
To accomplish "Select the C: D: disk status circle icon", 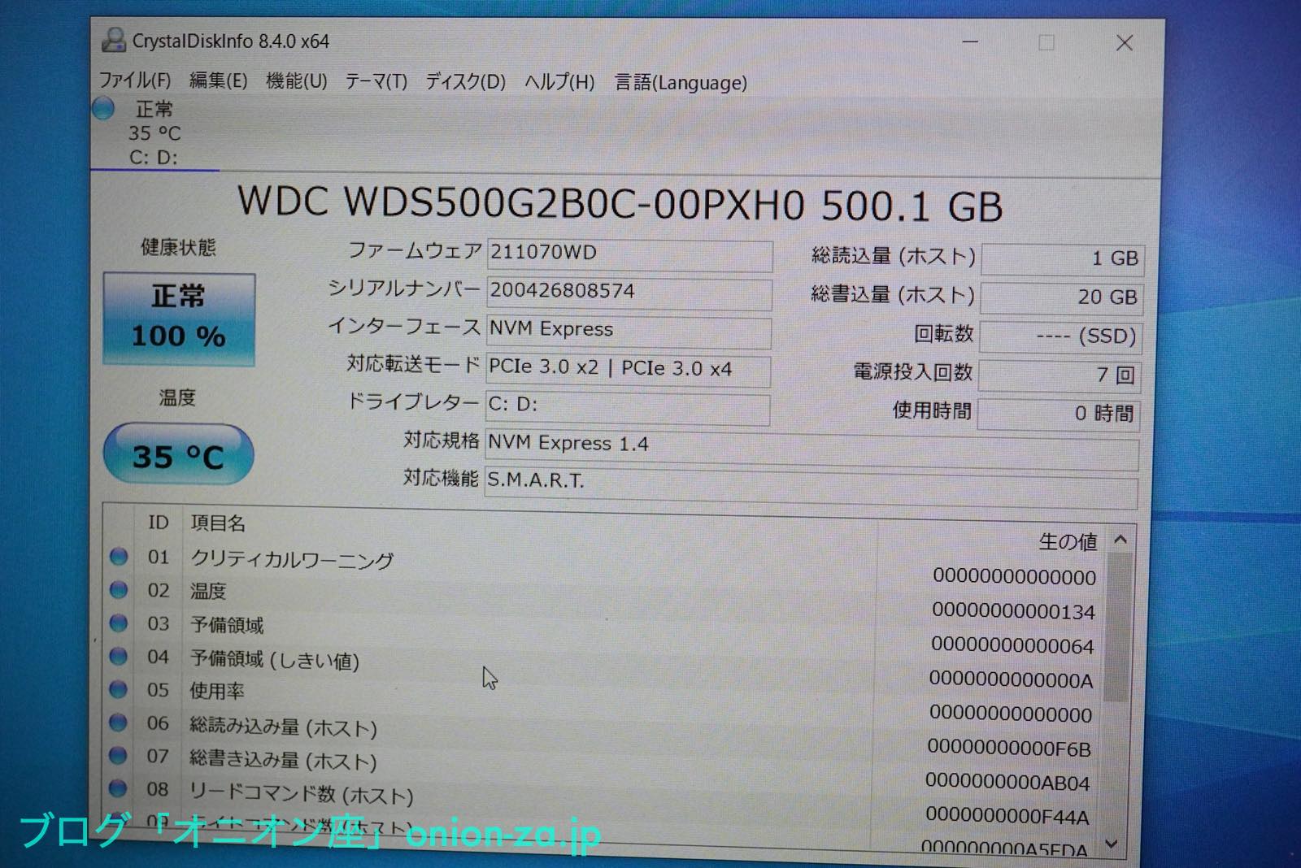I will coord(103,107).
